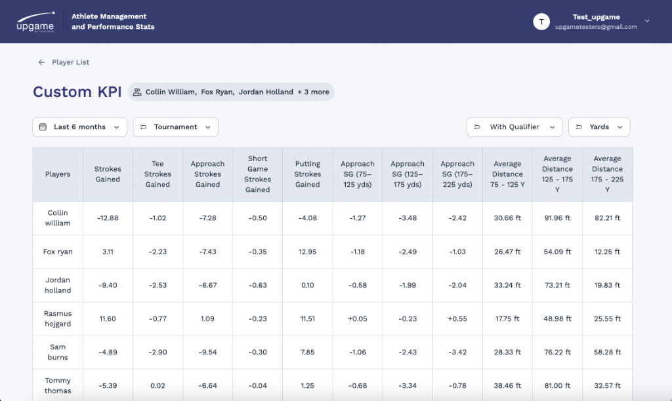This screenshot has height=401, width=672.
Task: Select the Tommy thomas row name
Action: point(58,385)
